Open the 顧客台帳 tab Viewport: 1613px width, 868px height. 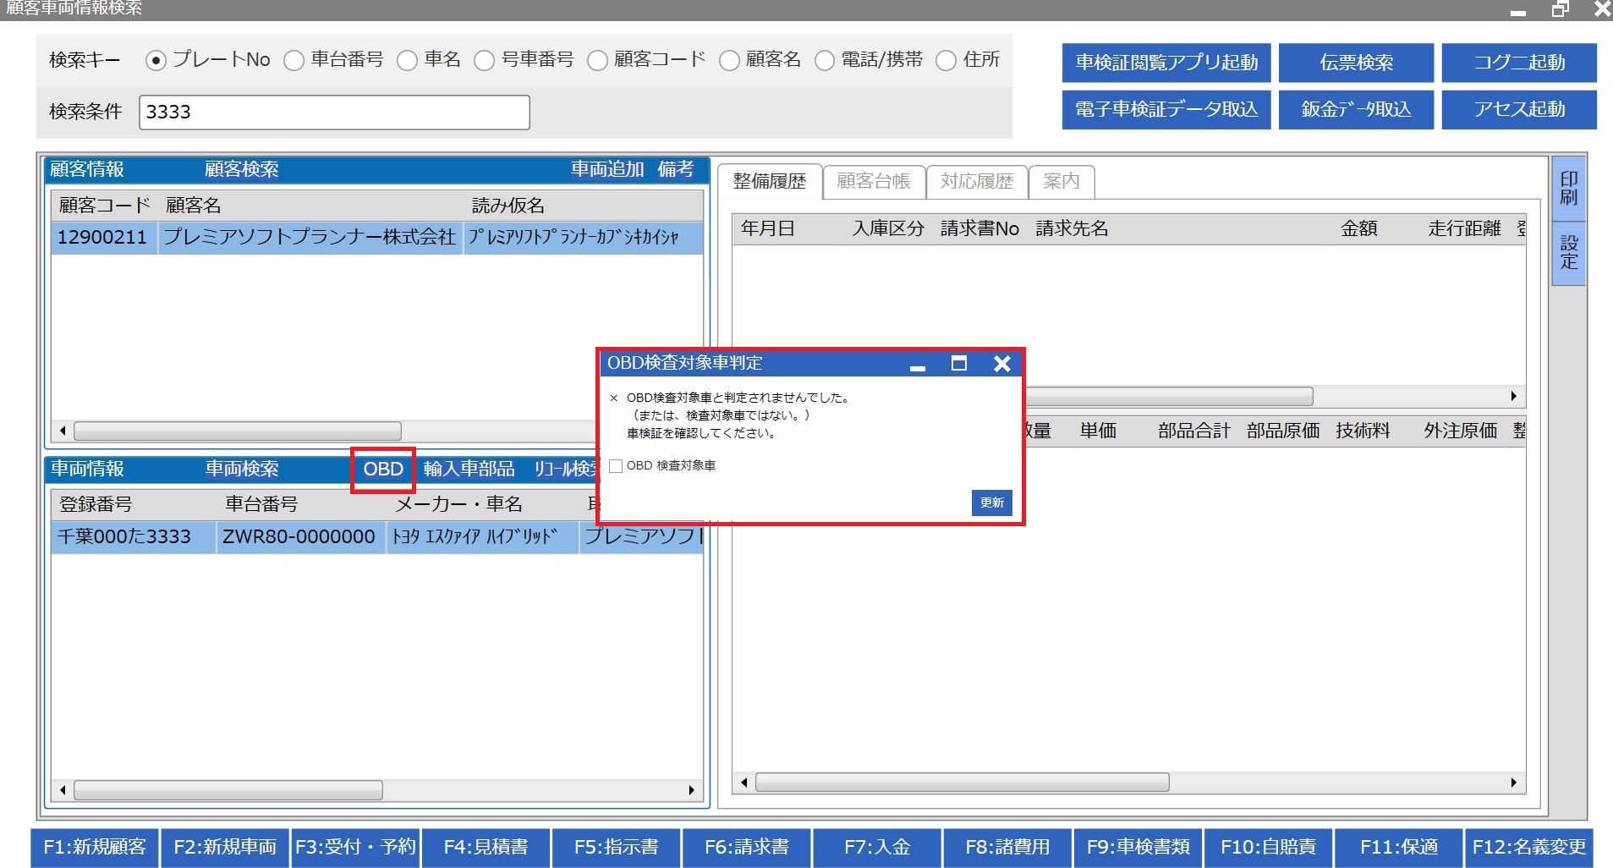click(x=873, y=181)
